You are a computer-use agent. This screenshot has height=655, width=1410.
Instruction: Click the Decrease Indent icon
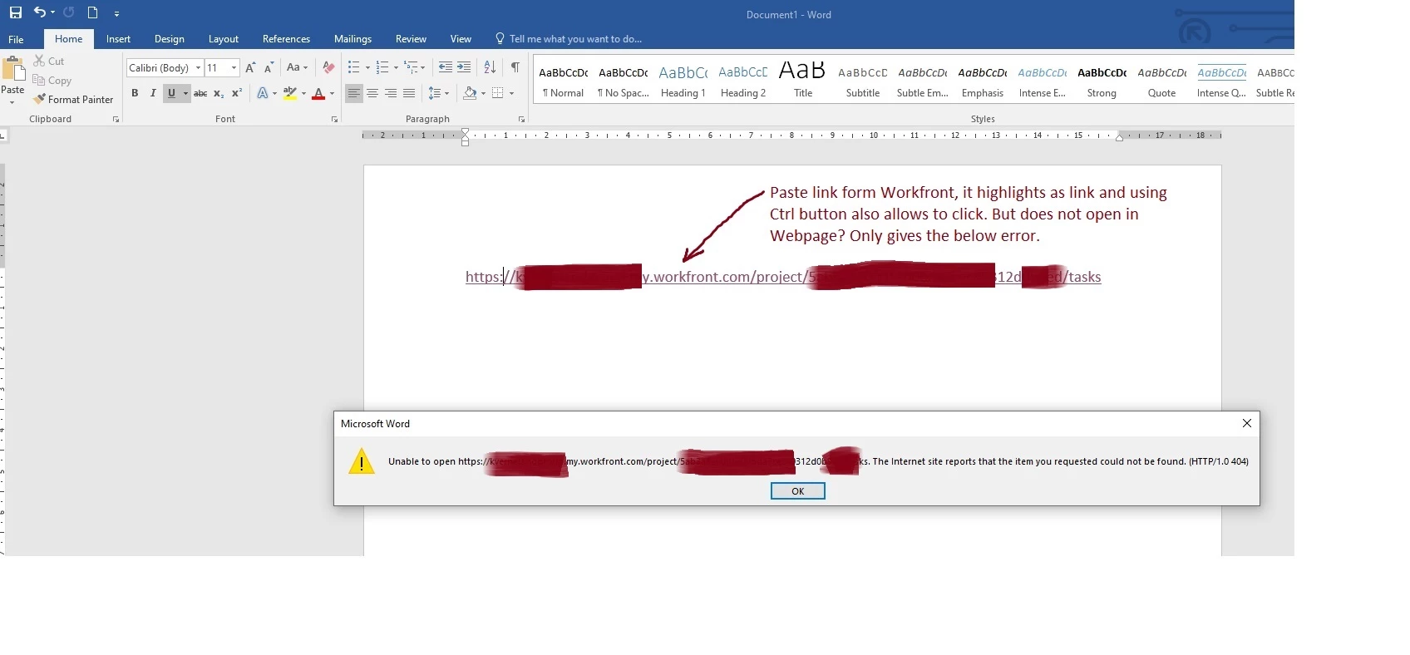click(446, 68)
